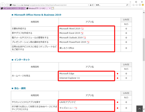Screen dimensions: 145x112
Task: Click the vertical scrollbar thumb
Action: [144, 49]
